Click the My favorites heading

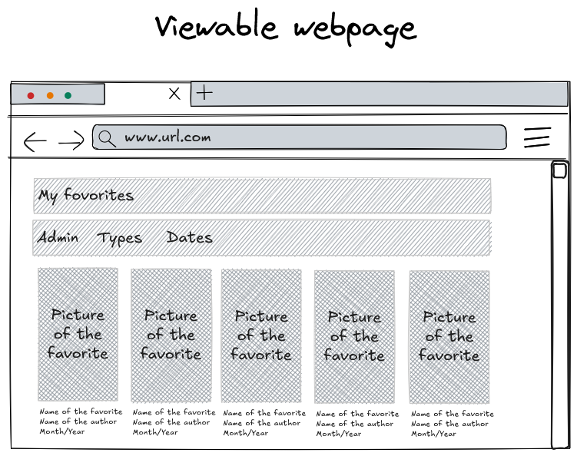click(x=86, y=196)
